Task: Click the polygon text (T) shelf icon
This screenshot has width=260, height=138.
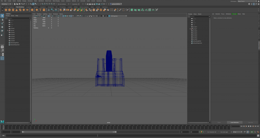Action: coord(40,10)
